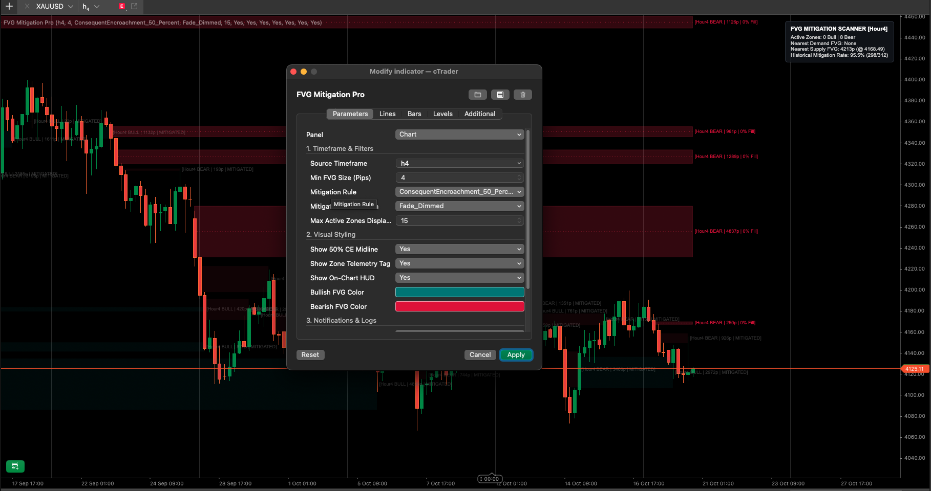Image resolution: width=931 pixels, height=491 pixels.
Task: Open the Bars tab
Action: 414,114
